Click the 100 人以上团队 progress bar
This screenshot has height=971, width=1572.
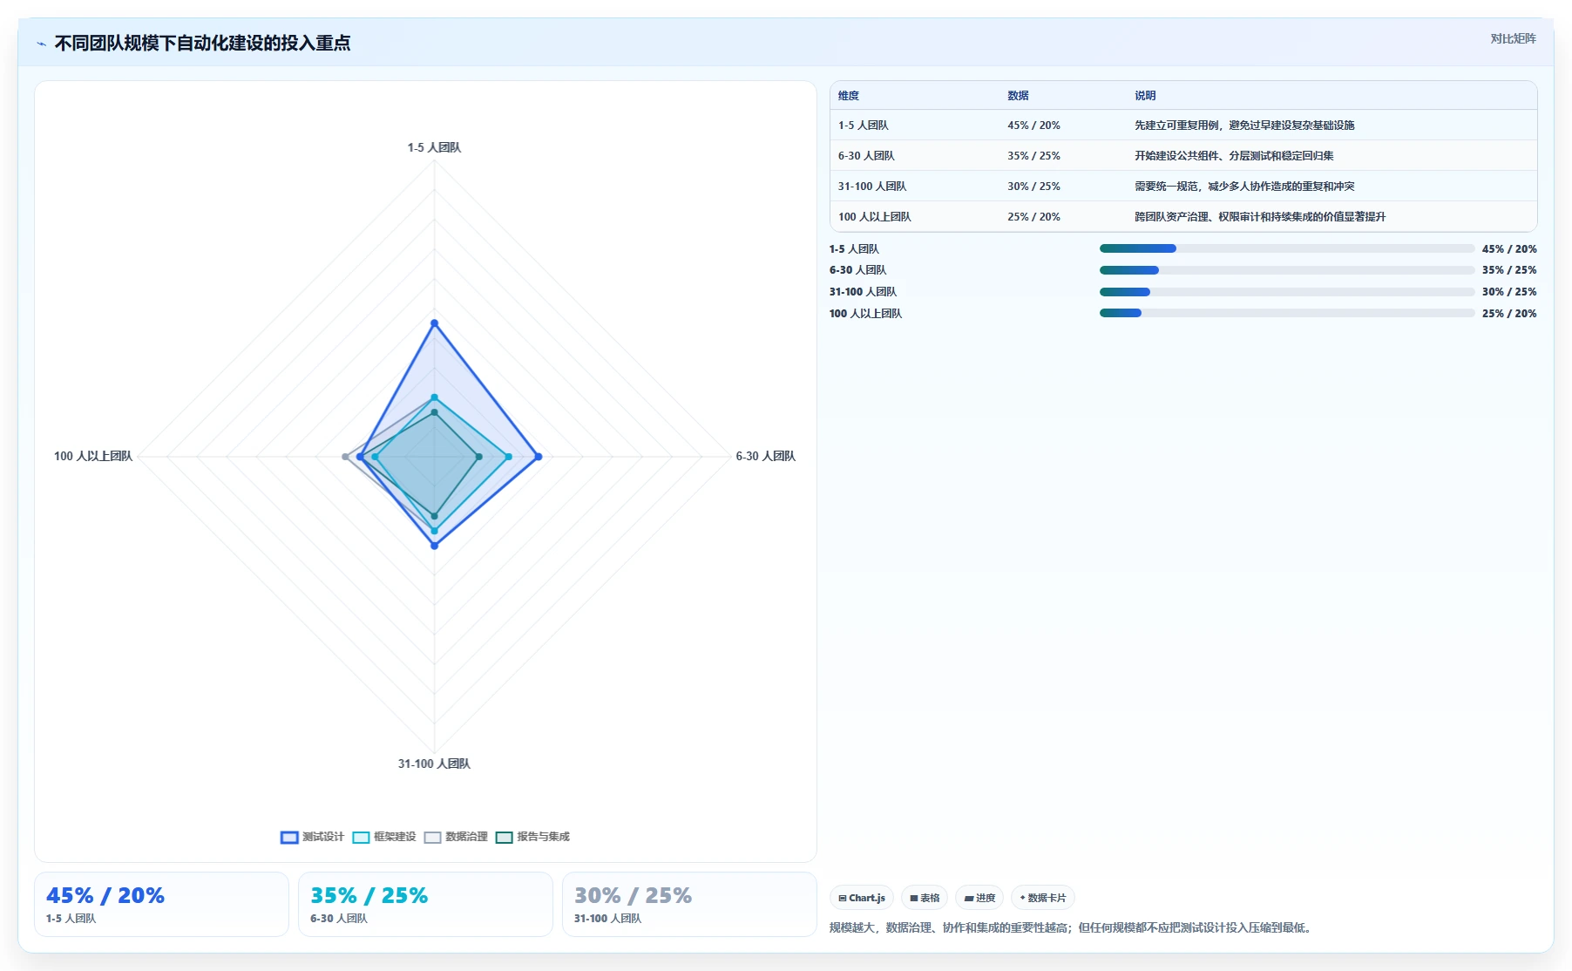tap(1287, 313)
